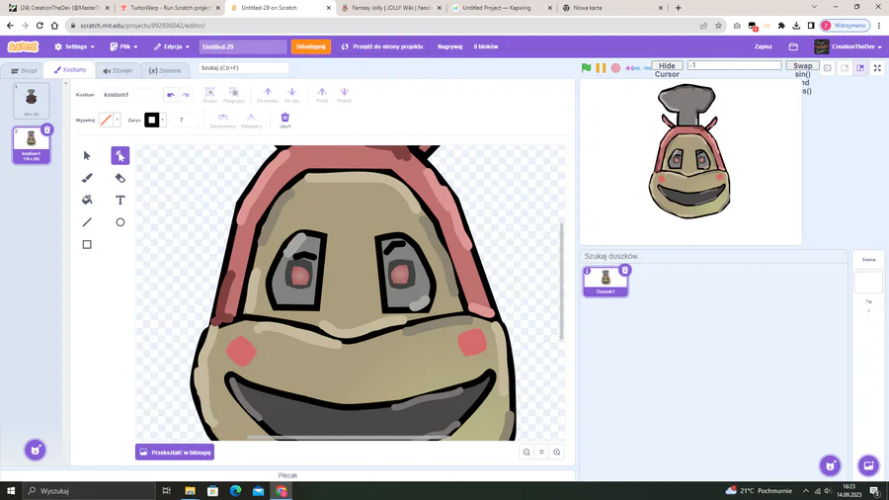The width and height of the screenshot is (889, 500).
Task: Open the Plik menu
Action: tap(123, 46)
